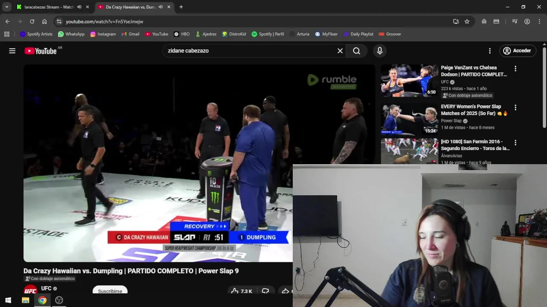Open the HBO bookmark

click(x=182, y=34)
